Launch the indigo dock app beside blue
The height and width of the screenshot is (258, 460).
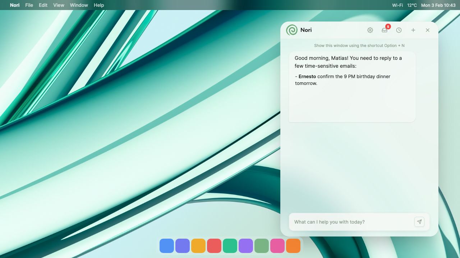183,246
